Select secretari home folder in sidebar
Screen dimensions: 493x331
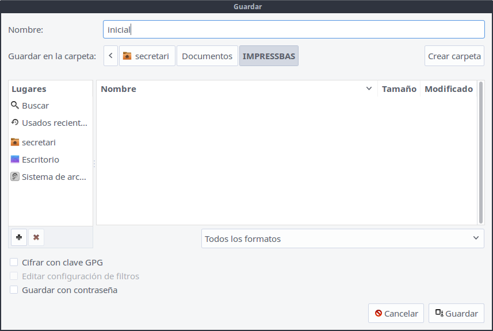click(39, 143)
